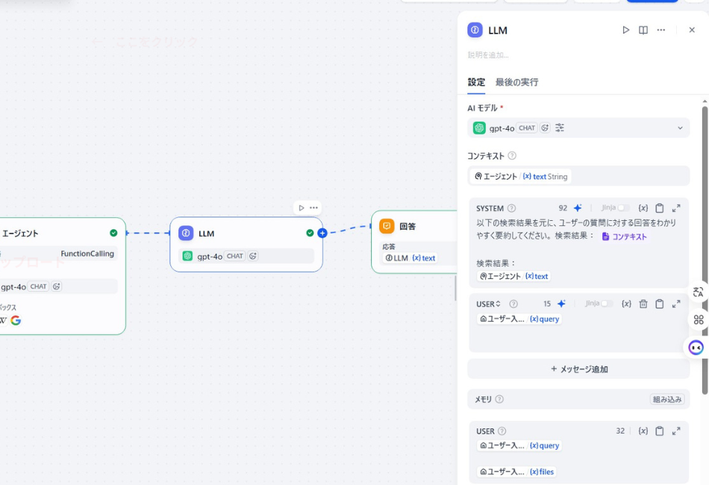The width and height of the screenshot is (709, 485).
Task: Add a message with メッセージ追加 button
Action: pos(578,369)
